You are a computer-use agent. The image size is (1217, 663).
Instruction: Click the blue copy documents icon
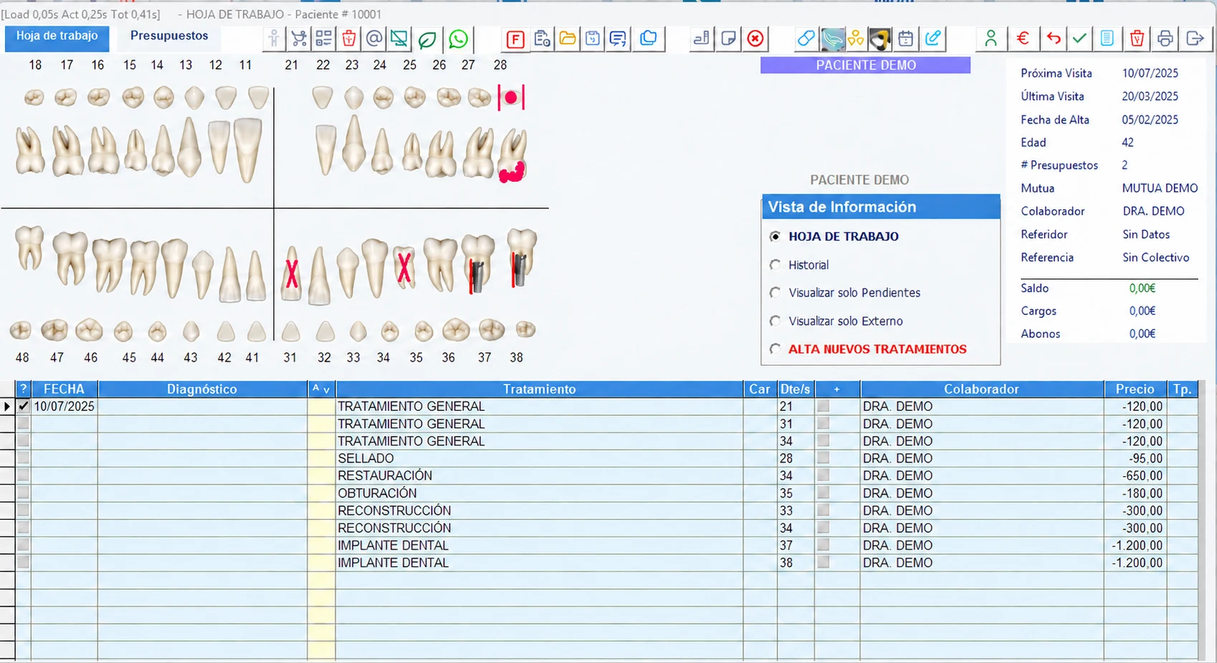[649, 39]
